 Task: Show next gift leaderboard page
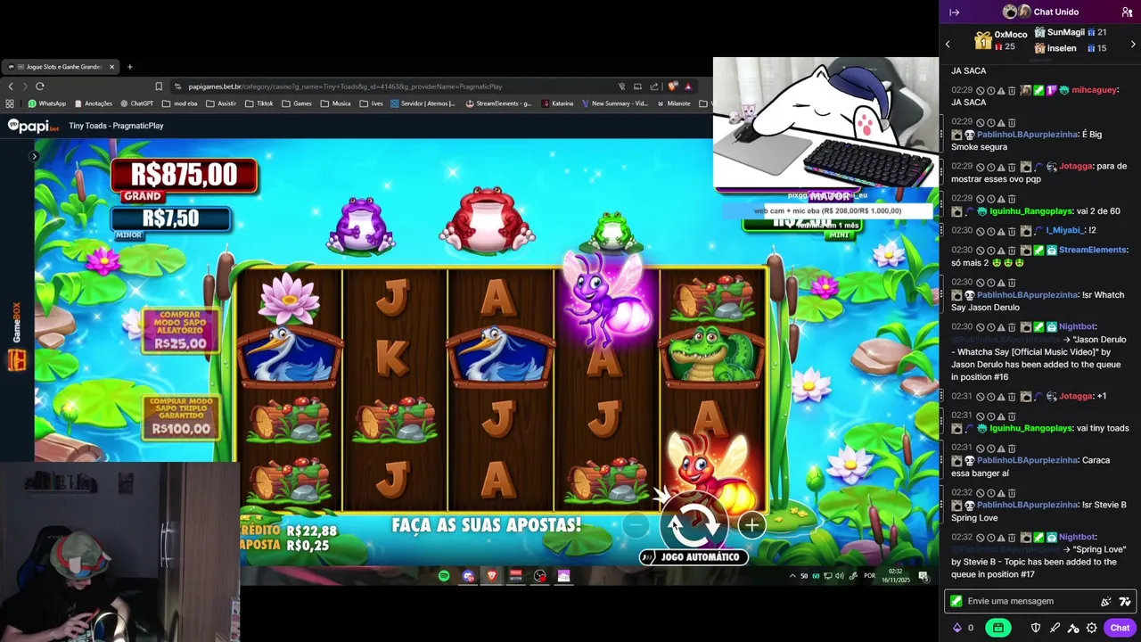pos(1133,44)
